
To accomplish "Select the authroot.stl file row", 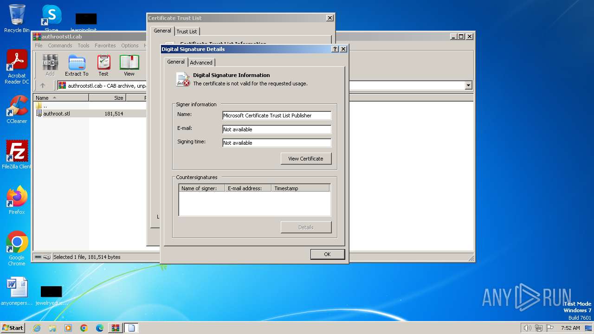I will tap(90, 114).
